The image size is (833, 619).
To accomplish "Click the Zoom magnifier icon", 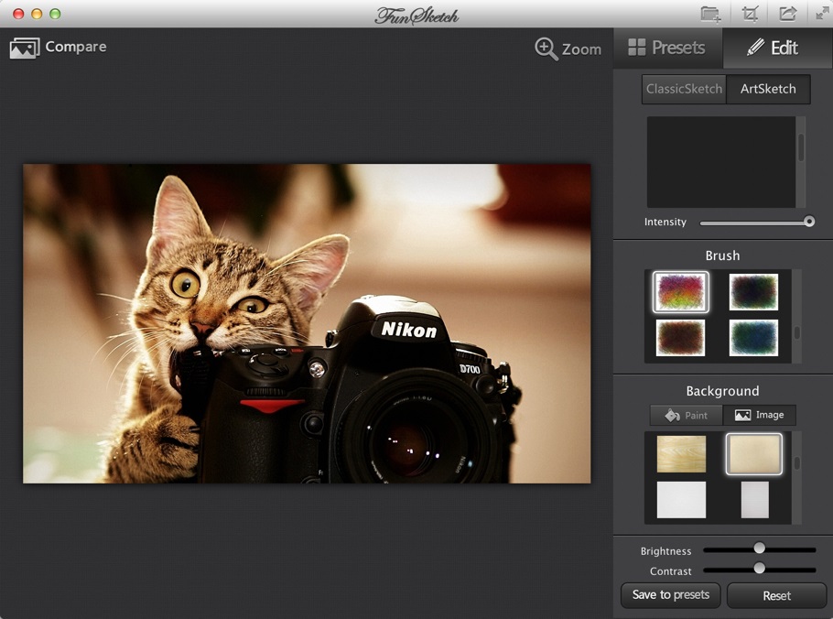I will 546,49.
